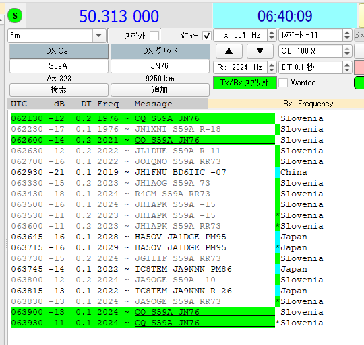Select the 063500 JH1APK S59A -15 row
Screen dimensions: 364x345
(x=143, y=204)
